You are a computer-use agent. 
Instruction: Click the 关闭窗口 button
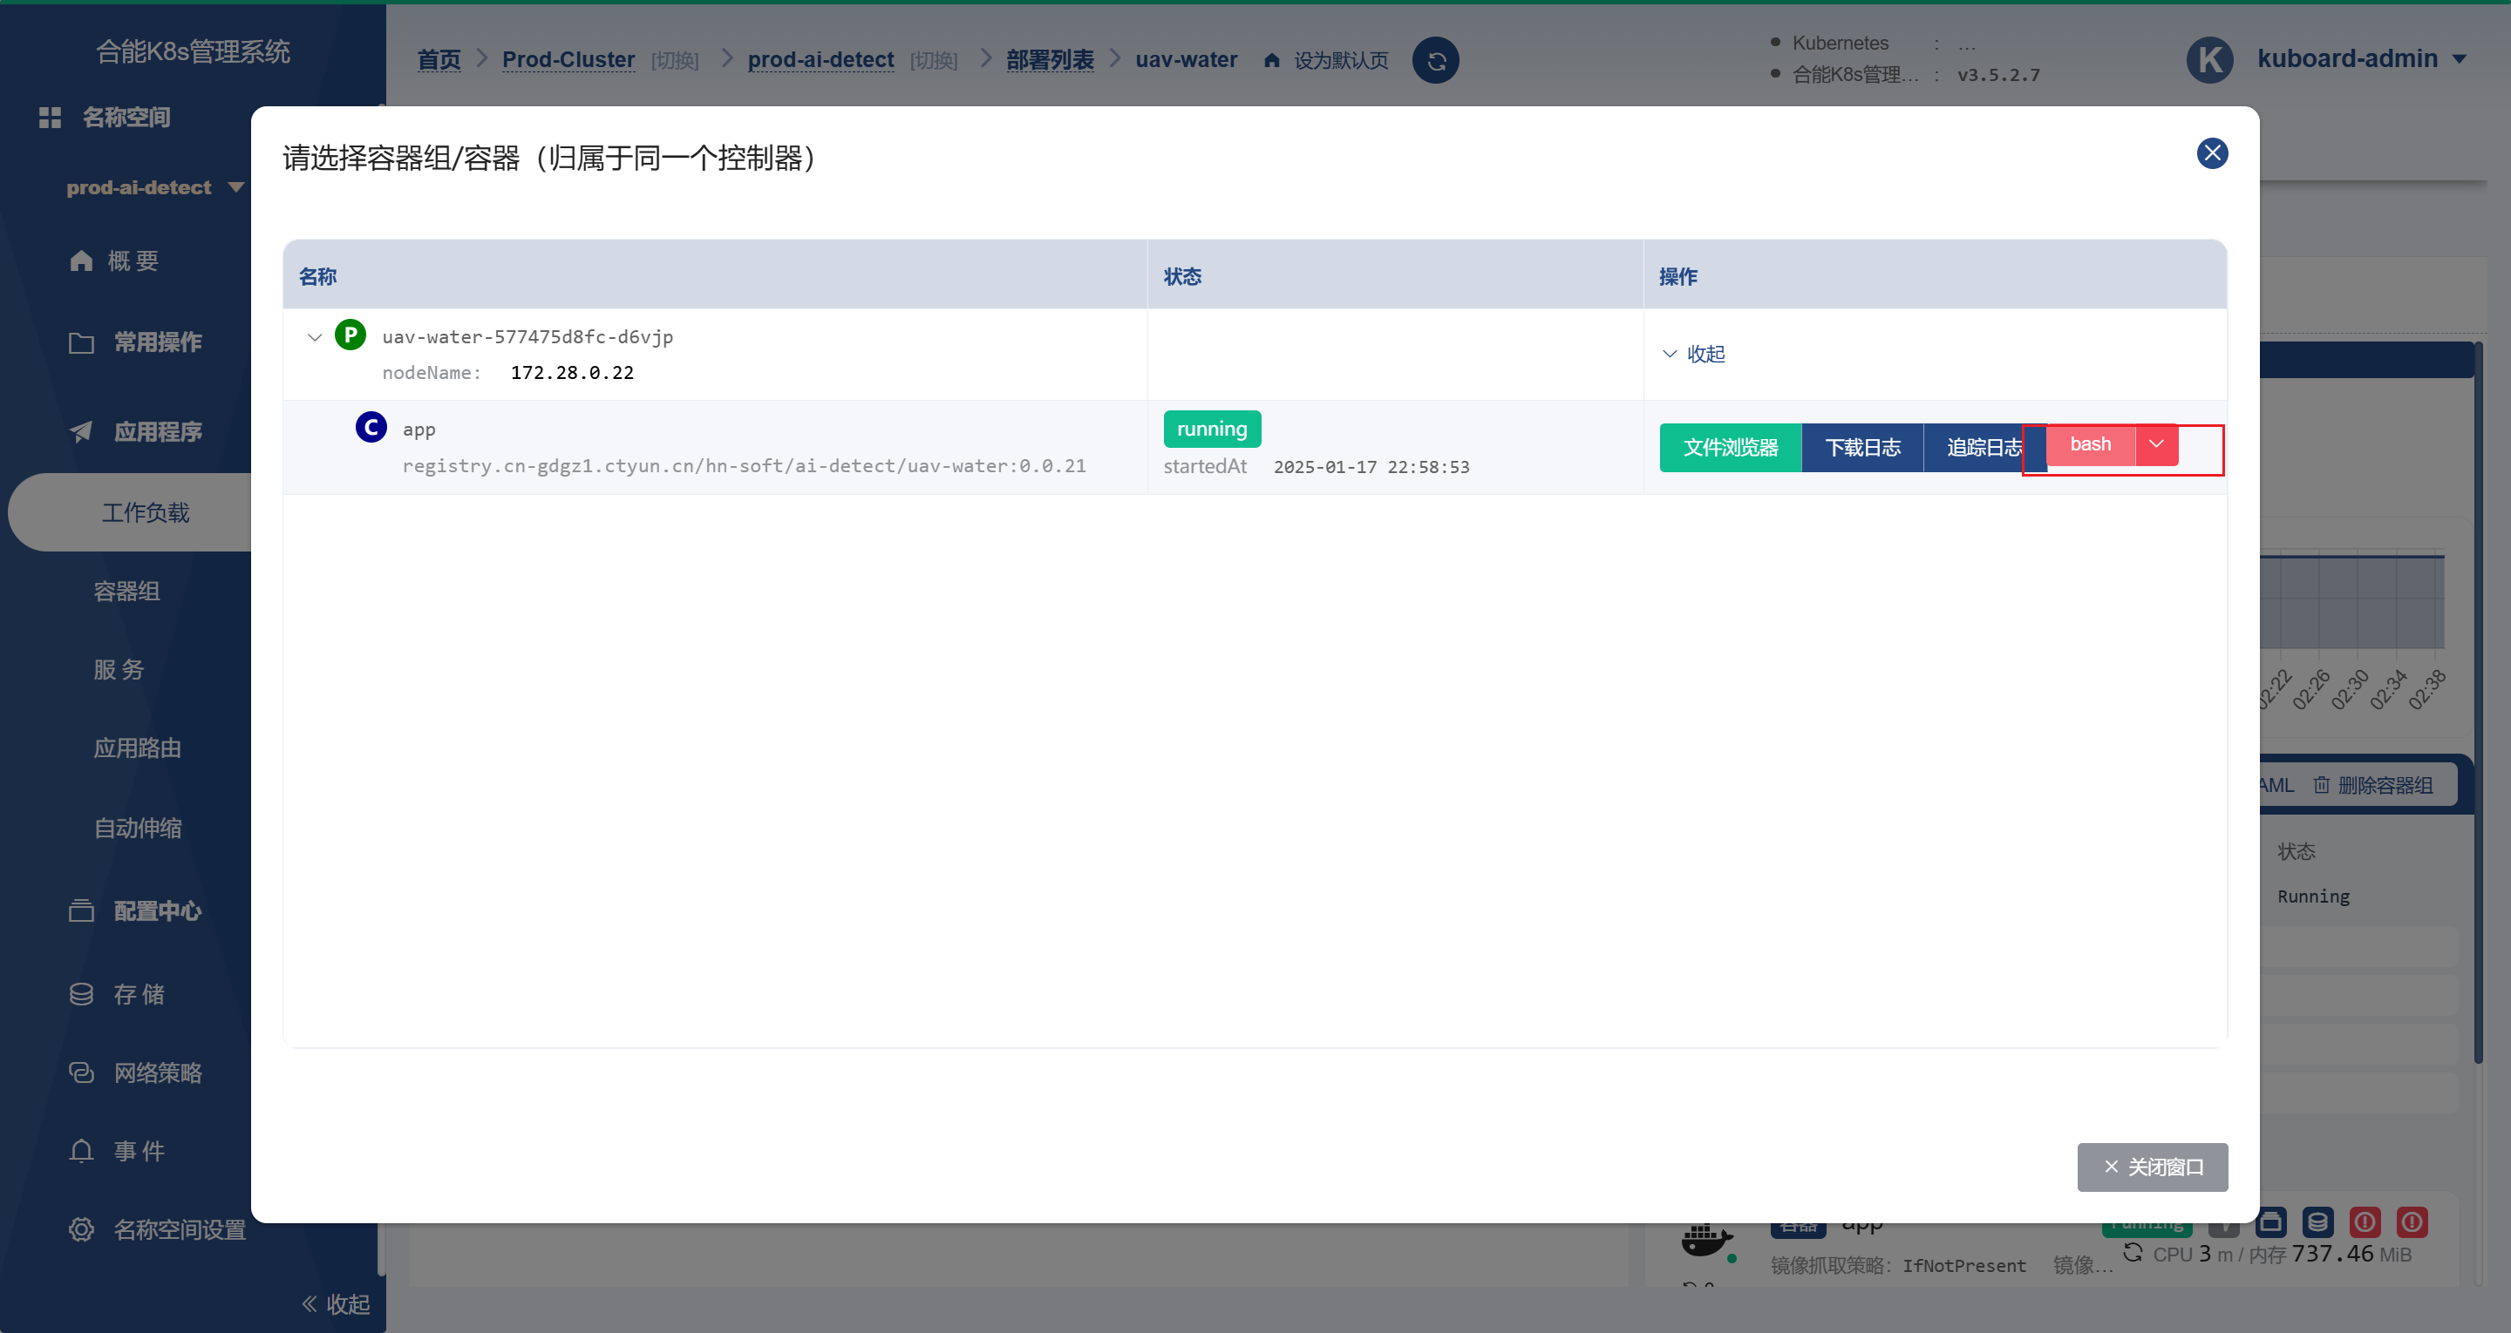pos(2153,1167)
